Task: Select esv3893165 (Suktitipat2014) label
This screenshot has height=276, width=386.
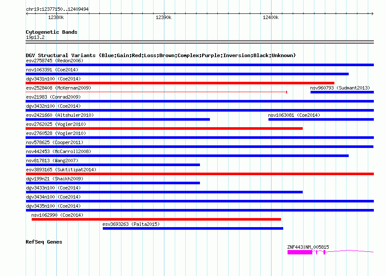Action: click(x=61, y=170)
